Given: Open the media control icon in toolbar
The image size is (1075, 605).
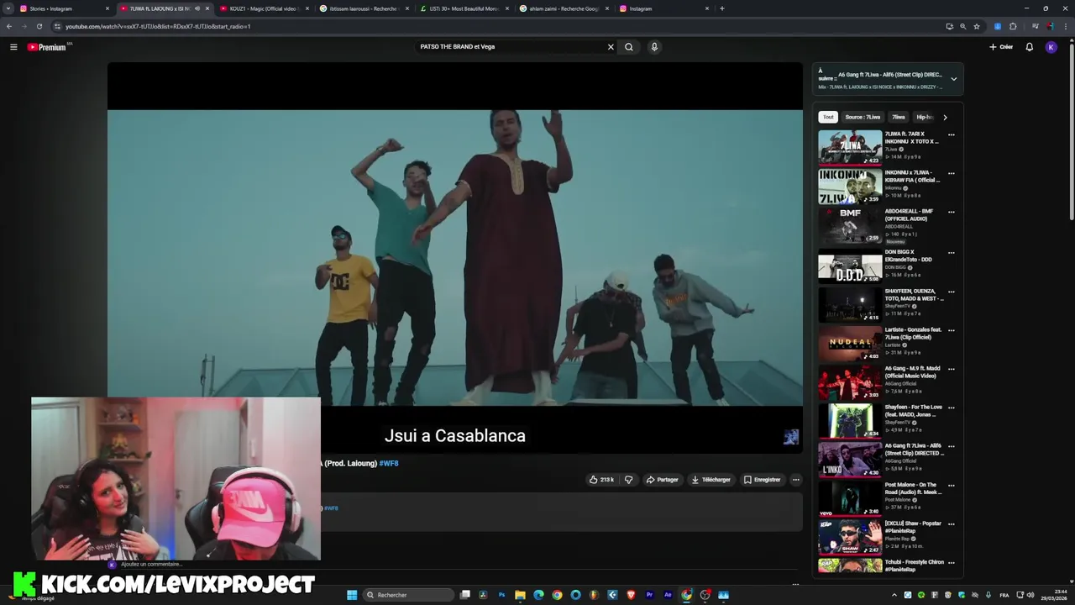Looking at the screenshot, I should 1035,26.
